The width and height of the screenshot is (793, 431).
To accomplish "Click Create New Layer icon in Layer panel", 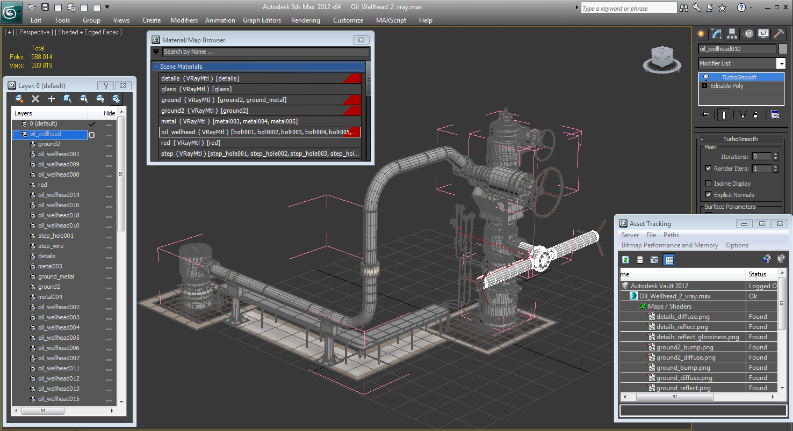I will (19, 99).
